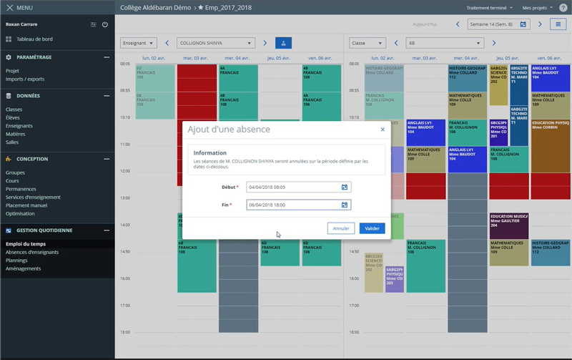Open the Classe type dropdown
Viewport: 572px width, 360px height.
point(368,43)
